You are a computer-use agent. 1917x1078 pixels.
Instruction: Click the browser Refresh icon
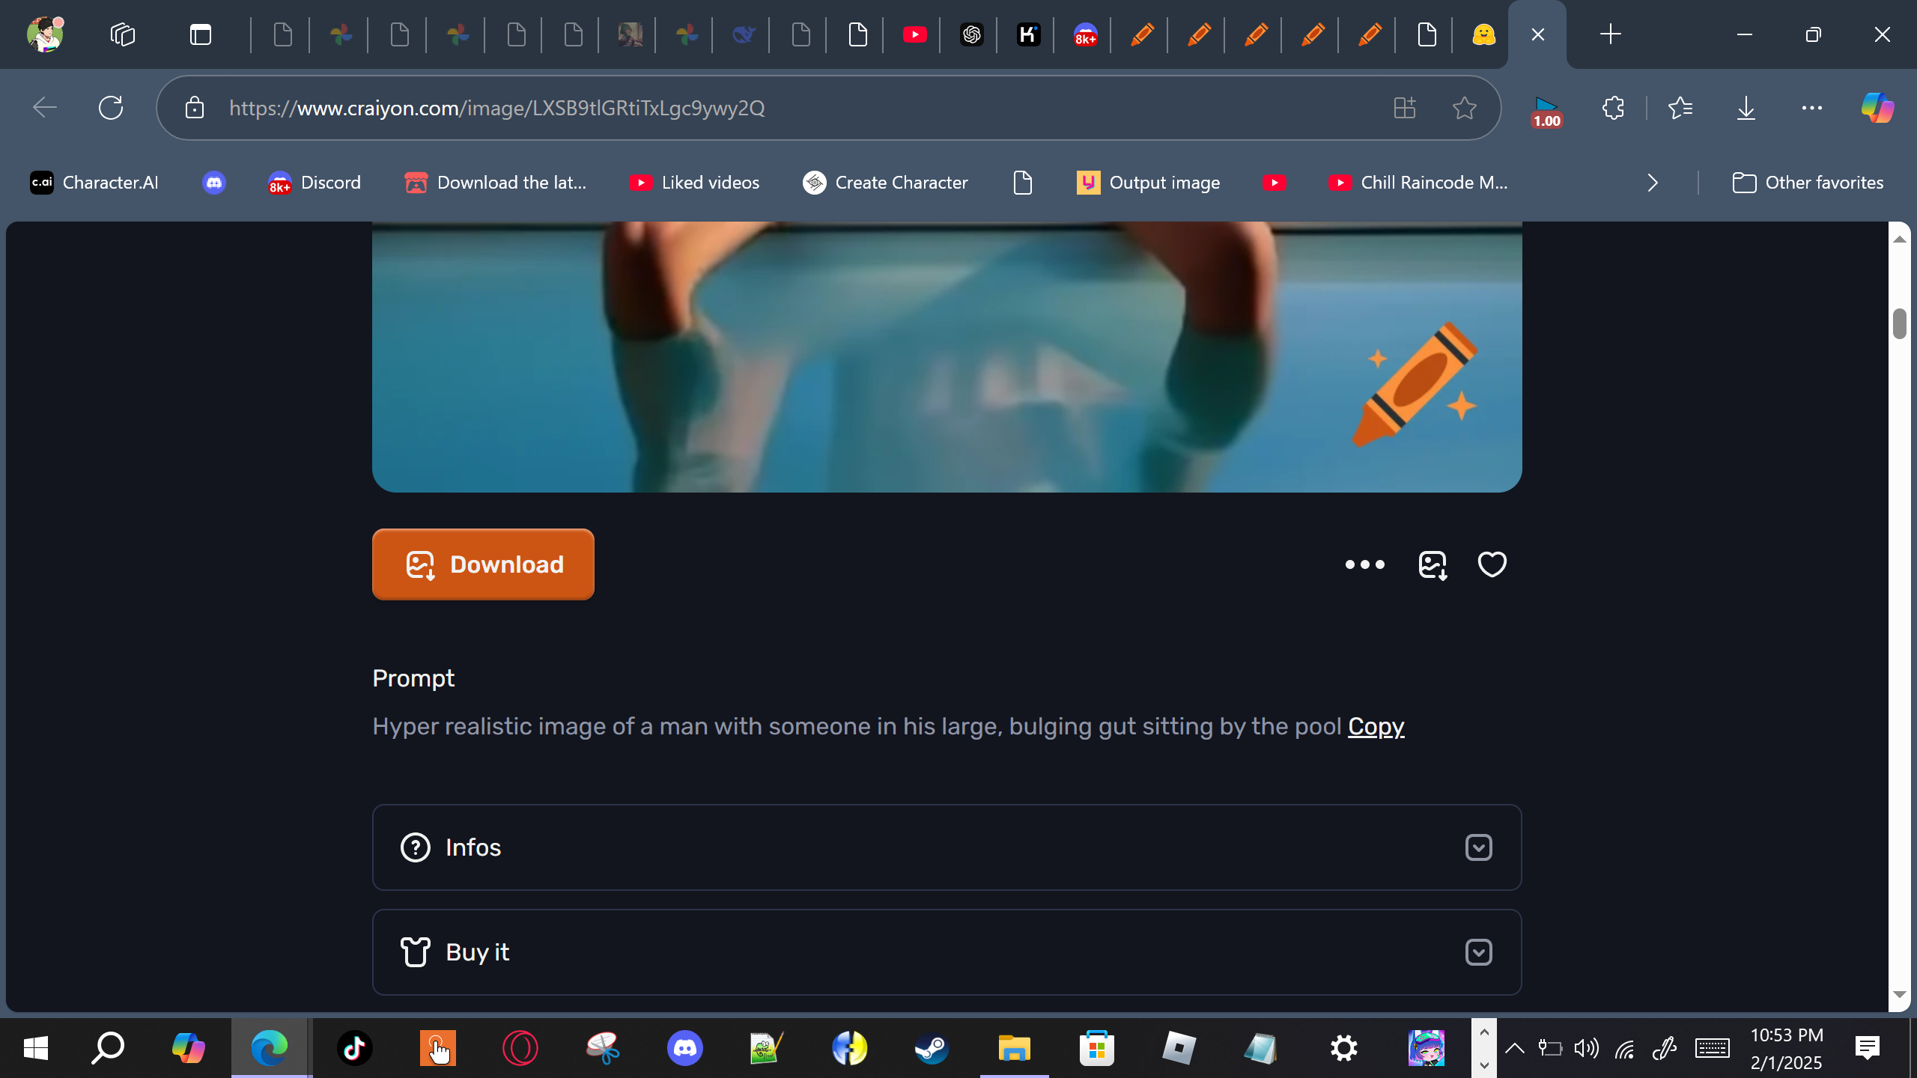click(111, 108)
